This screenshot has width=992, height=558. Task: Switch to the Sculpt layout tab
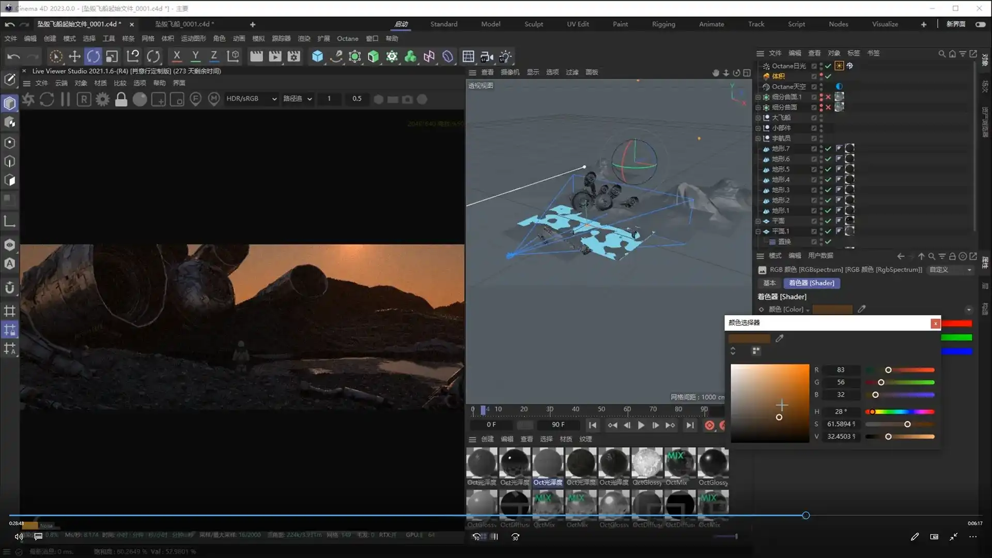(x=533, y=24)
